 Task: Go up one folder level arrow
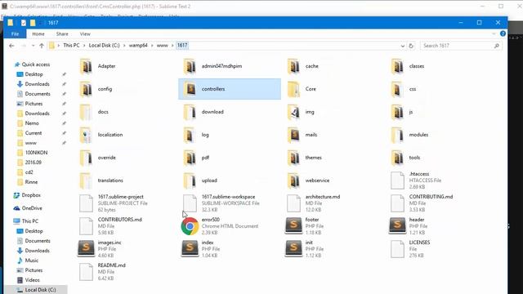click(x=42, y=46)
